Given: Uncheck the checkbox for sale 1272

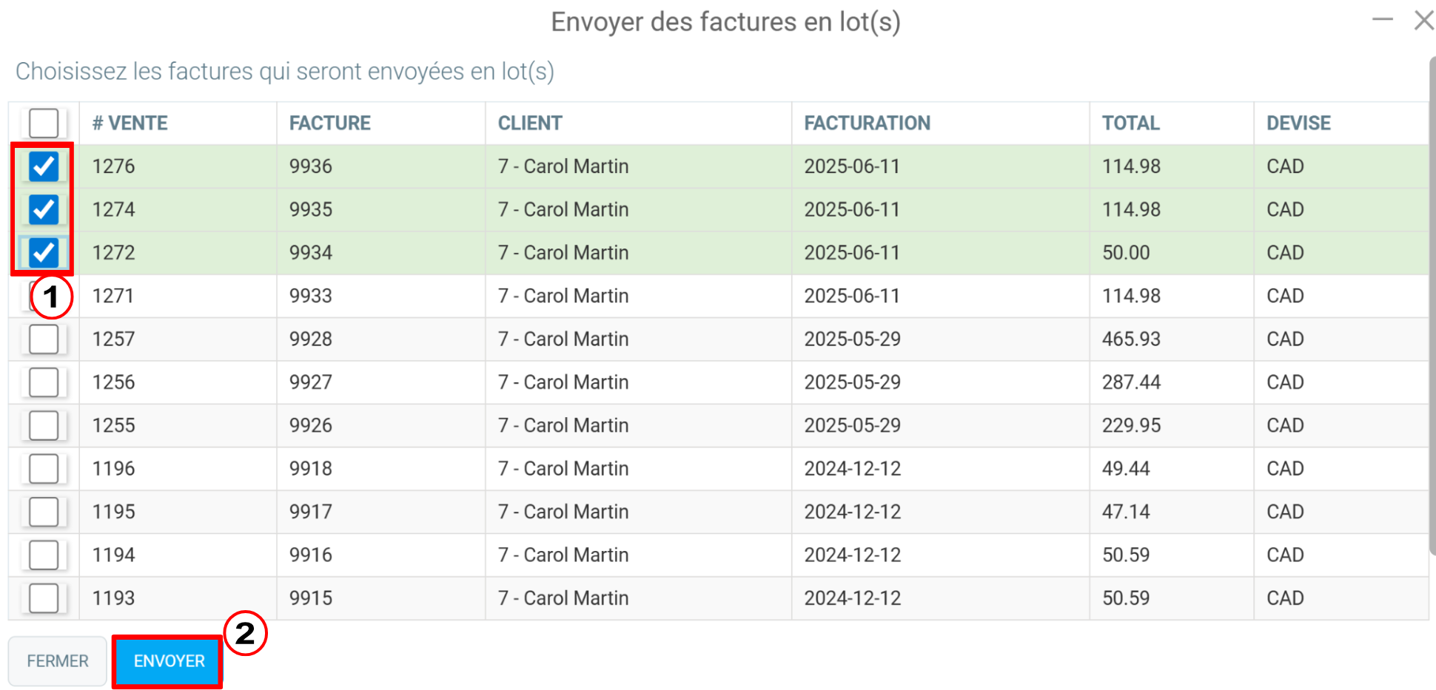Looking at the screenshot, I should point(44,253).
